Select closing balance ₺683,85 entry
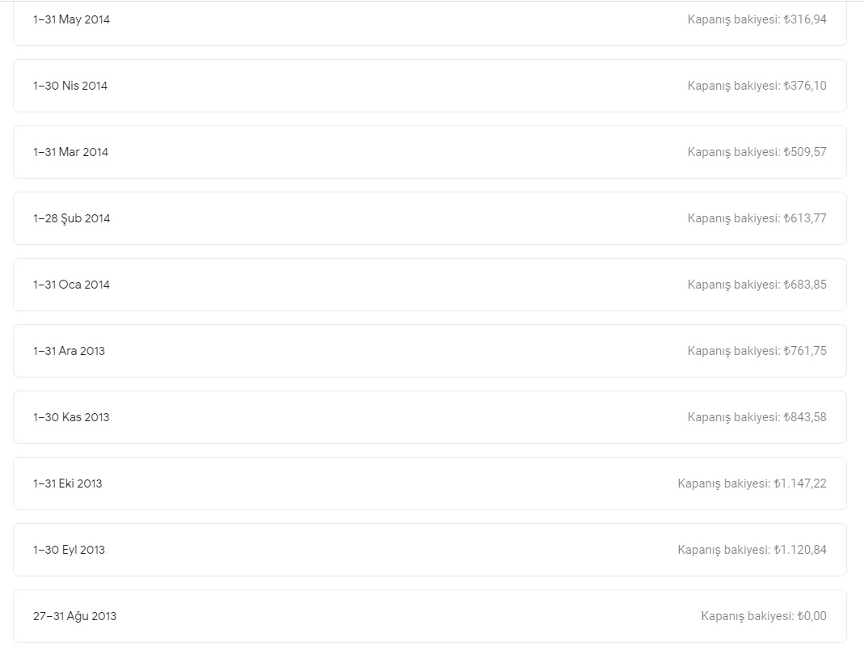This screenshot has width=864, height=667. click(757, 285)
